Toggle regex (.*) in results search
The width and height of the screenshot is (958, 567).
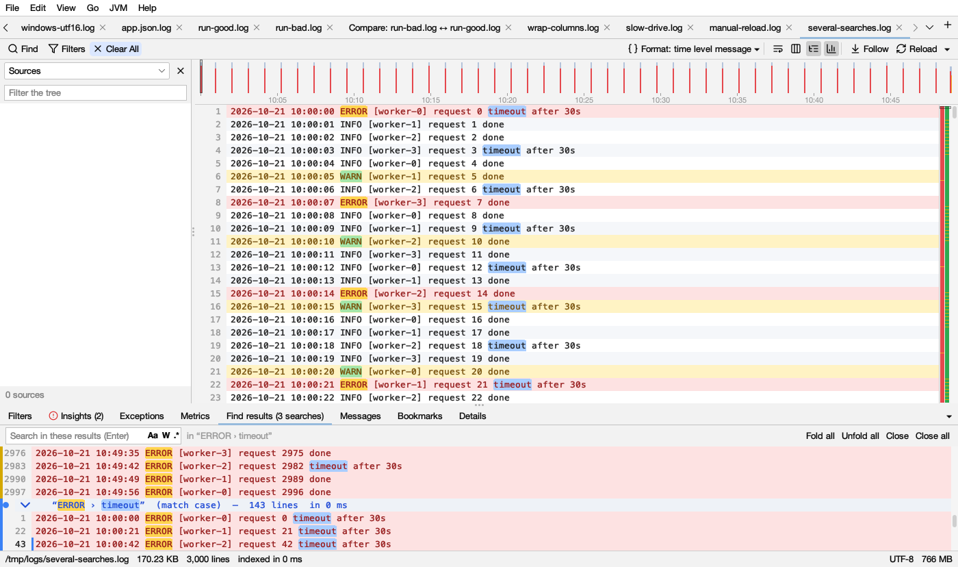[177, 436]
